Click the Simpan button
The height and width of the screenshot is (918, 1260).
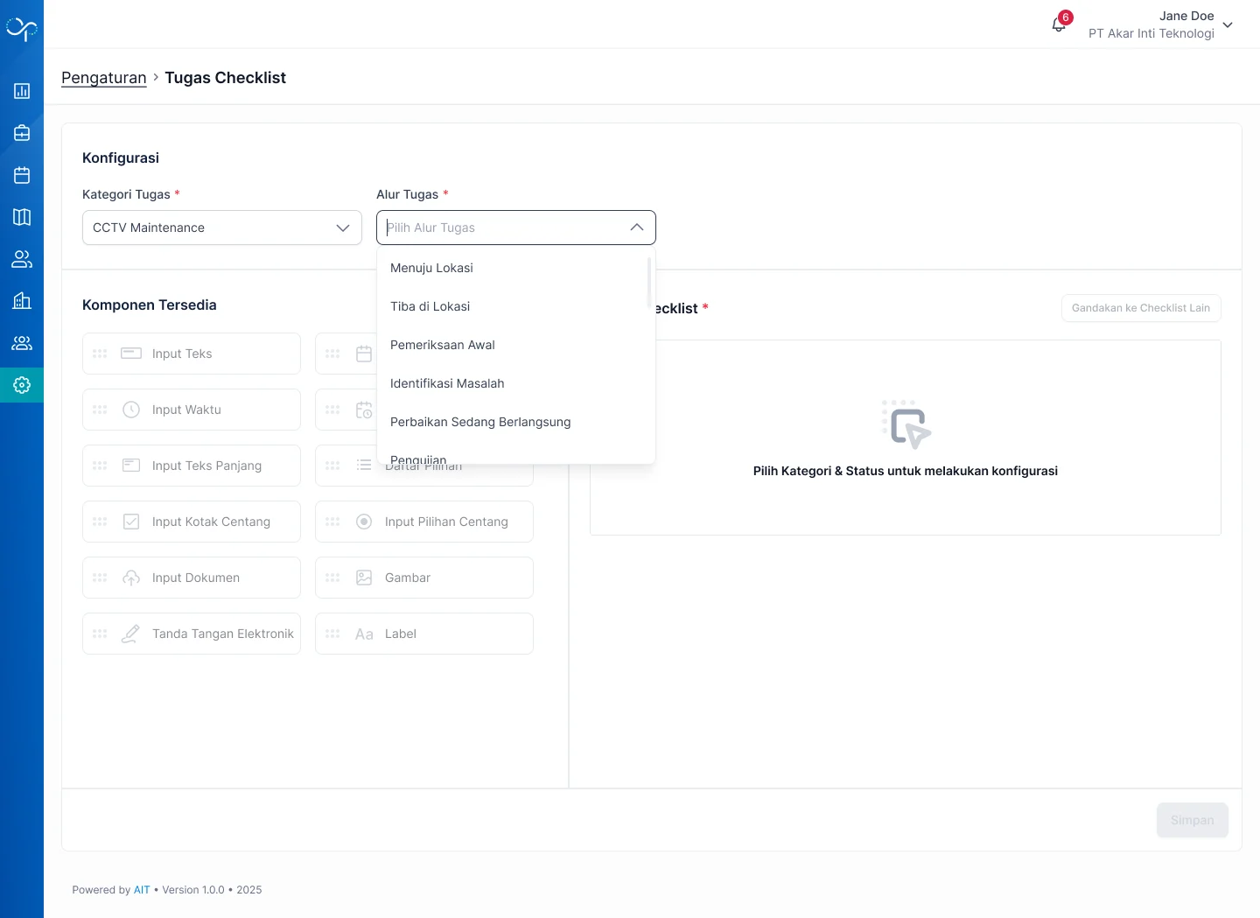tap(1193, 820)
